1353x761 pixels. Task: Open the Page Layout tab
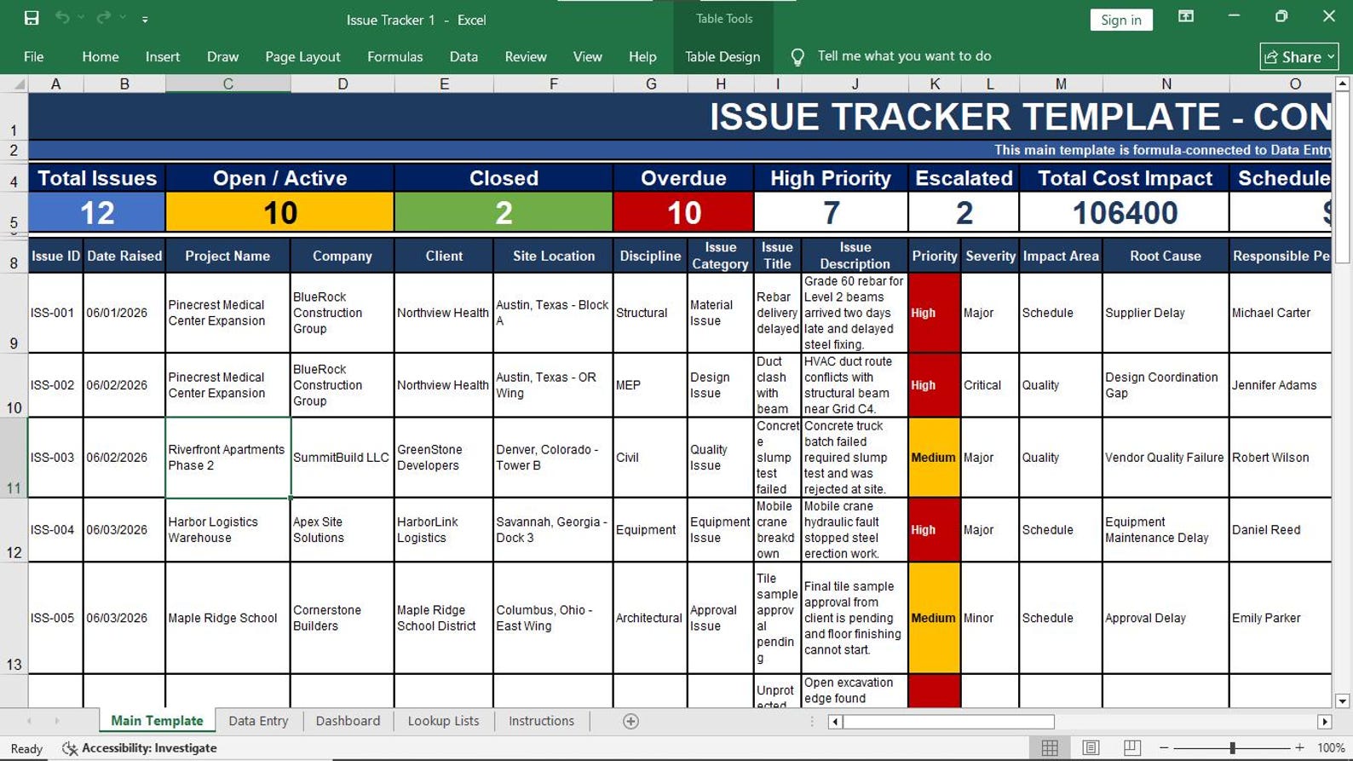302,56
